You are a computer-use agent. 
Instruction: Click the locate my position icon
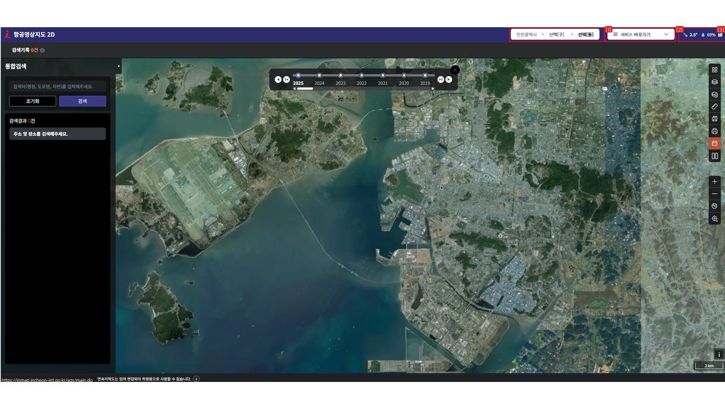coord(715,219)
